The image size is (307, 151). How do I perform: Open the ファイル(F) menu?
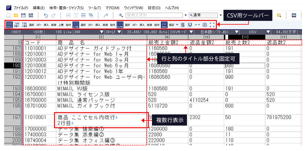21,8
